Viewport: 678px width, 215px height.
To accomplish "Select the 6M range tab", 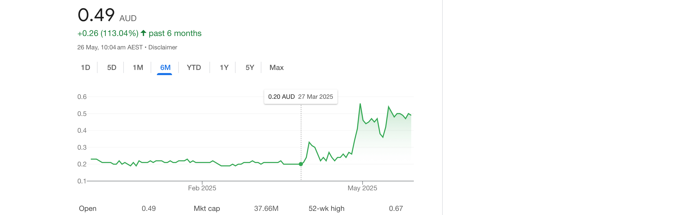I will [165, 68].
